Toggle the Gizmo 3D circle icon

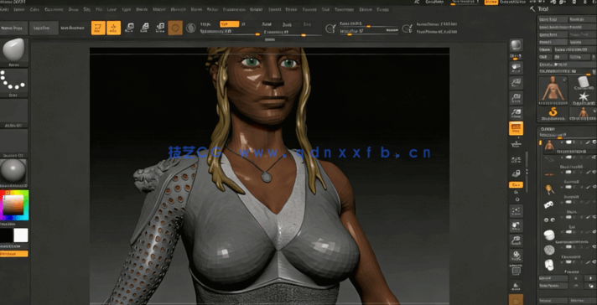175,28
